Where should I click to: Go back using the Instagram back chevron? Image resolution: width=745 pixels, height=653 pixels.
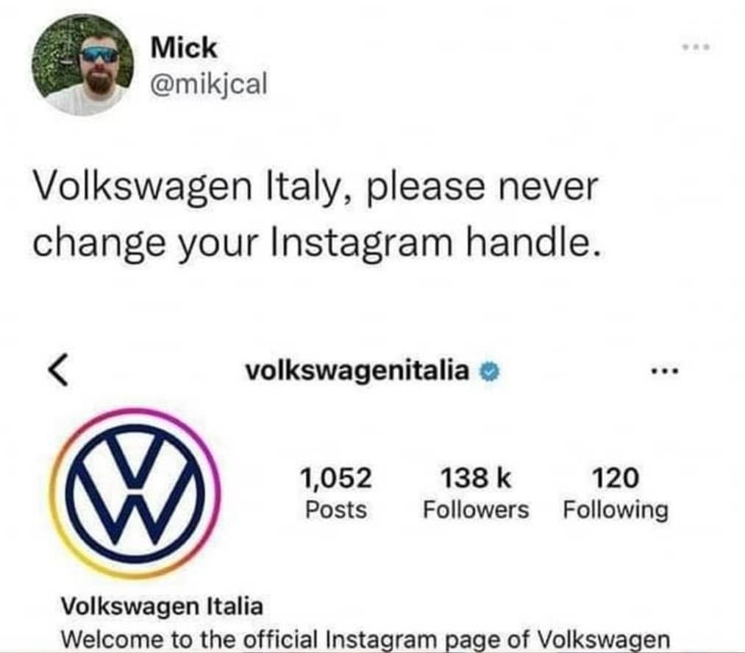(x=58, y=370)
